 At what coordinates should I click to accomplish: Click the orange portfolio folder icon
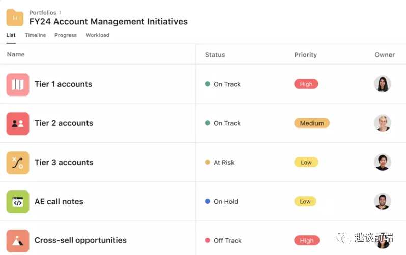click(x=15, y=17)
